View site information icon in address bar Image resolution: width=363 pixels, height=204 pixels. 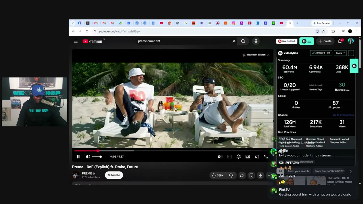[95, 31]
